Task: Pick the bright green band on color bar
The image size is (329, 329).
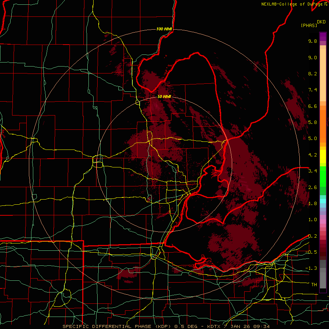Action: (x=323, y=177)
